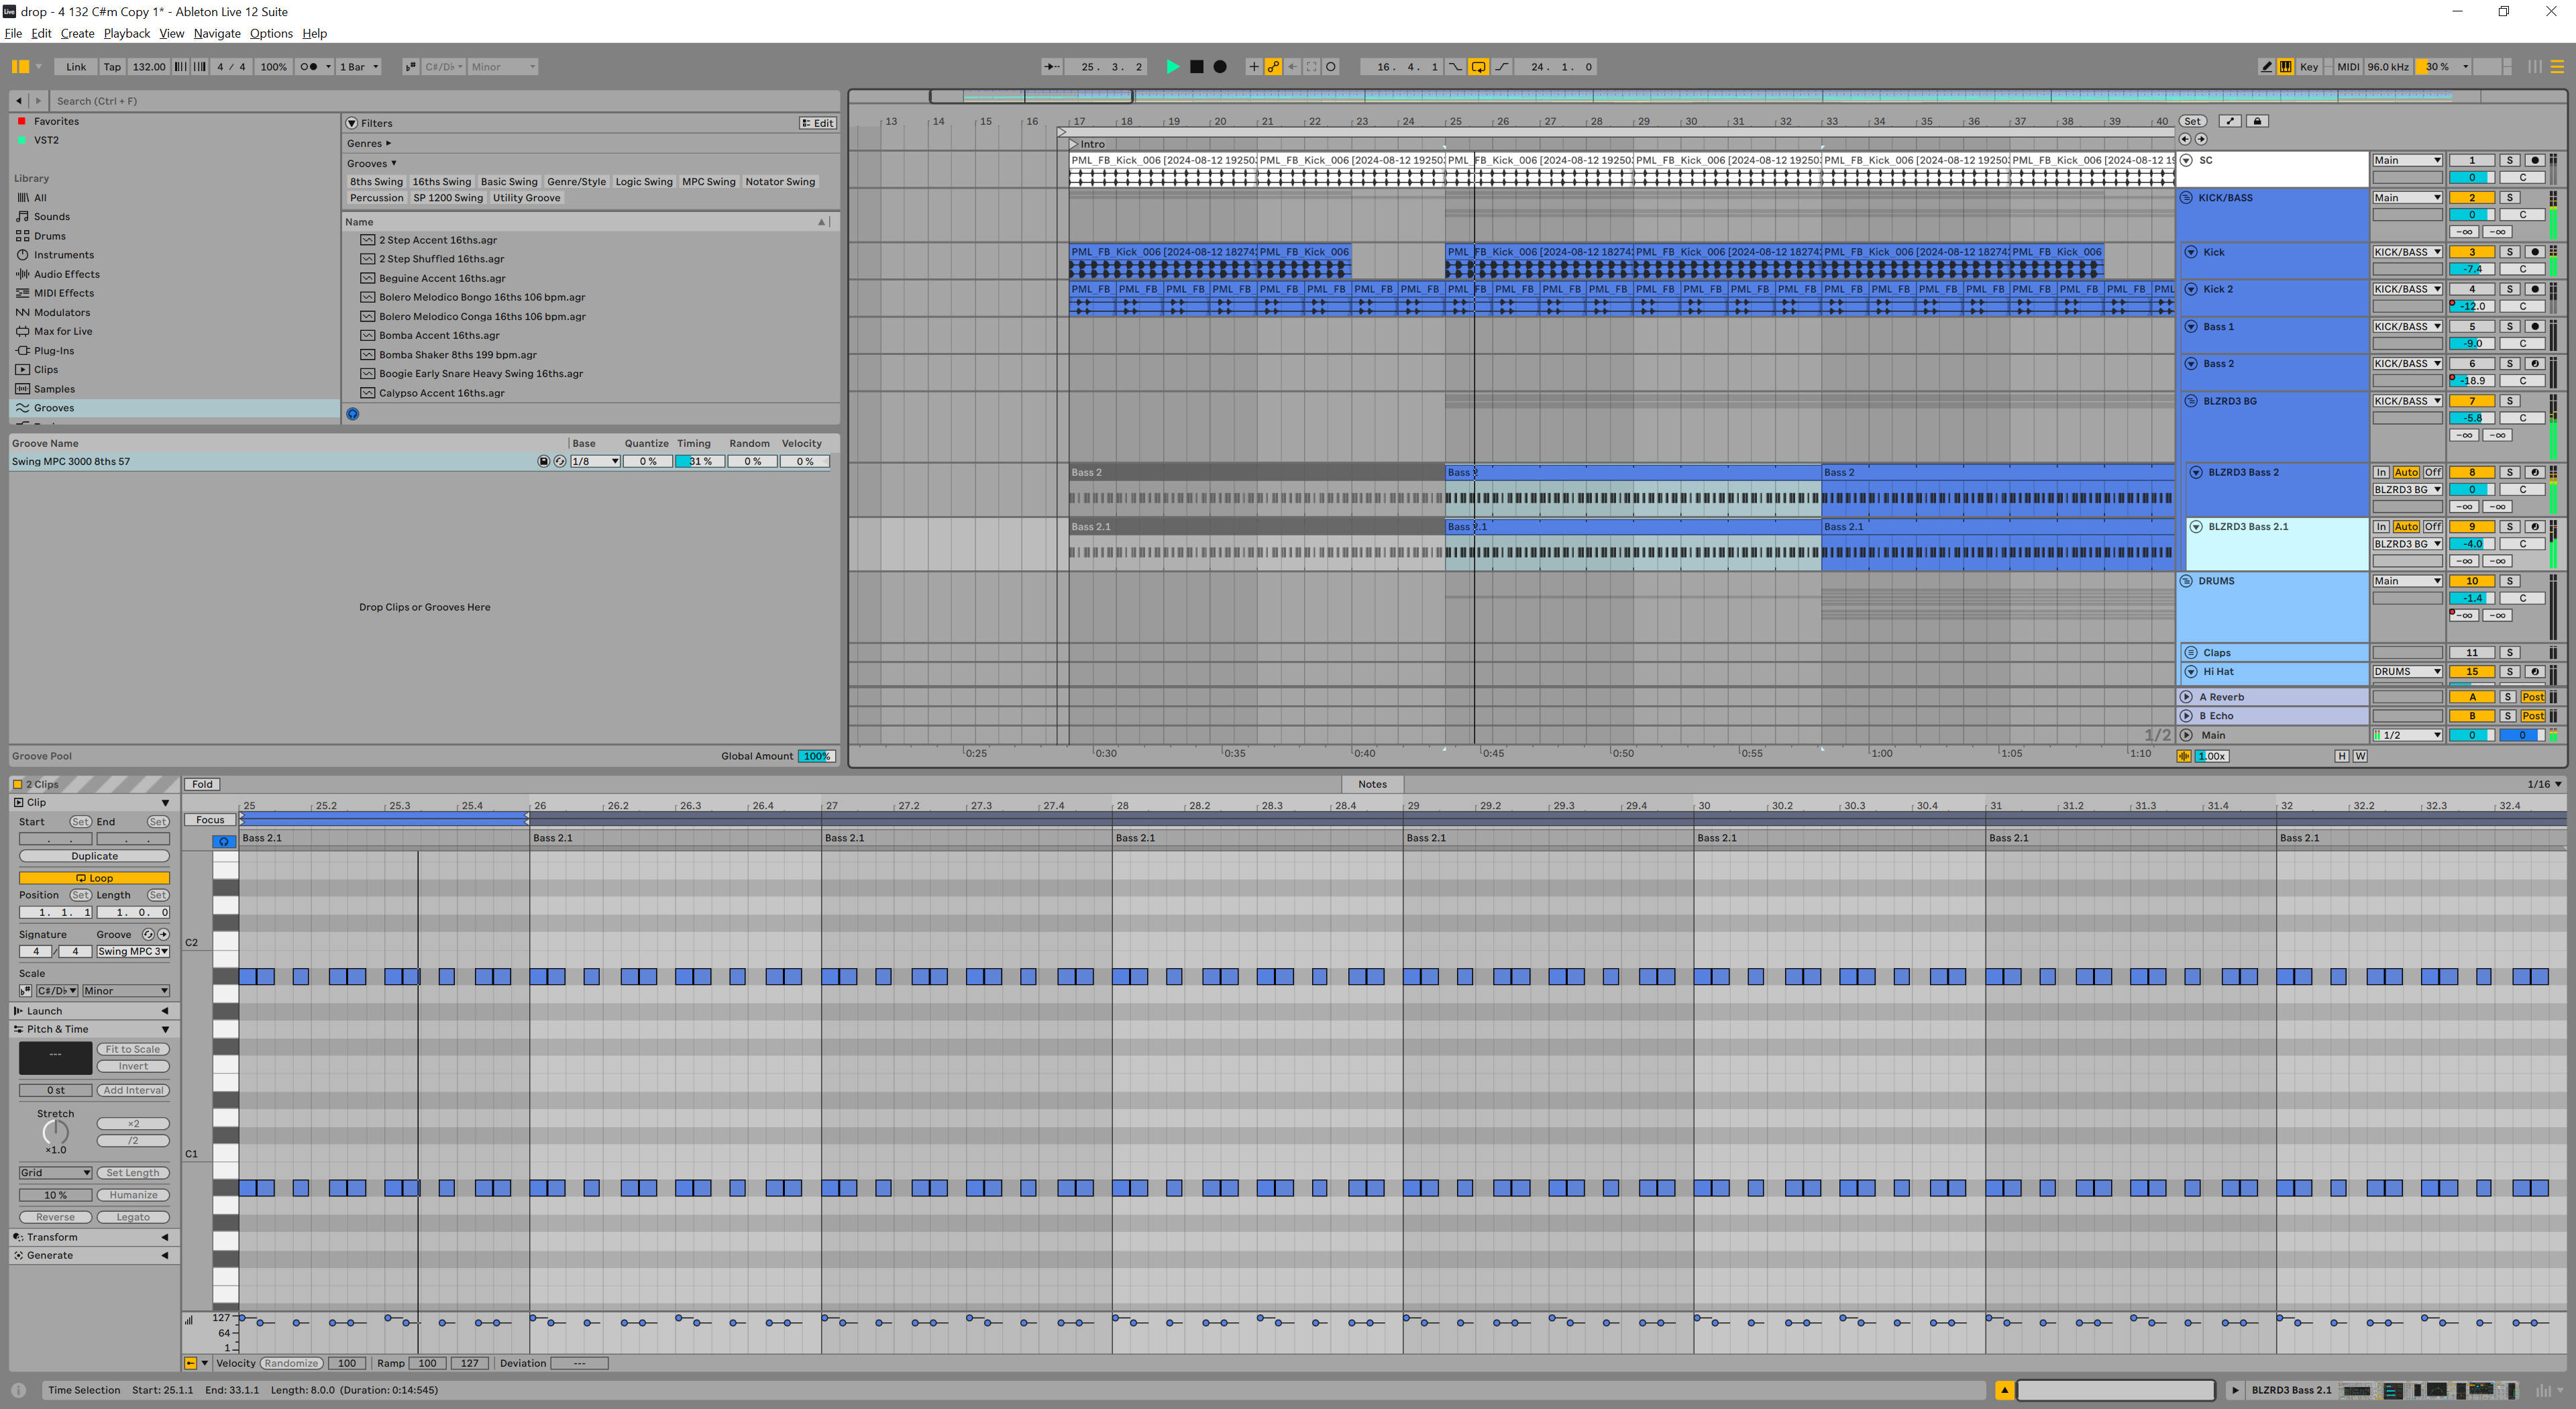Enable the Draw Mode pencil
This screenshot has width=2576, height=1409.
(x=2266, y=67)
